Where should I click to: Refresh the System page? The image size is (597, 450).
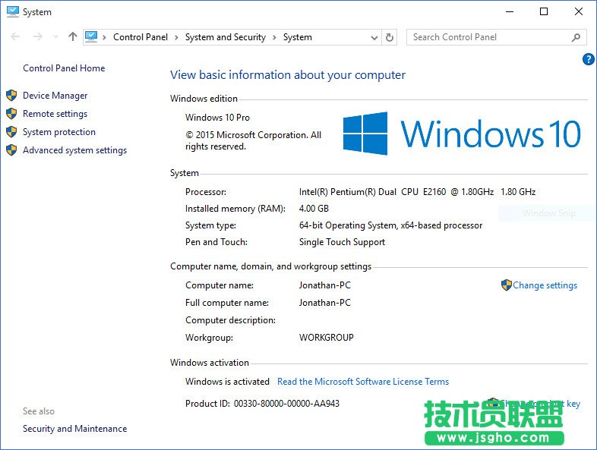click(x=389, y=37)
